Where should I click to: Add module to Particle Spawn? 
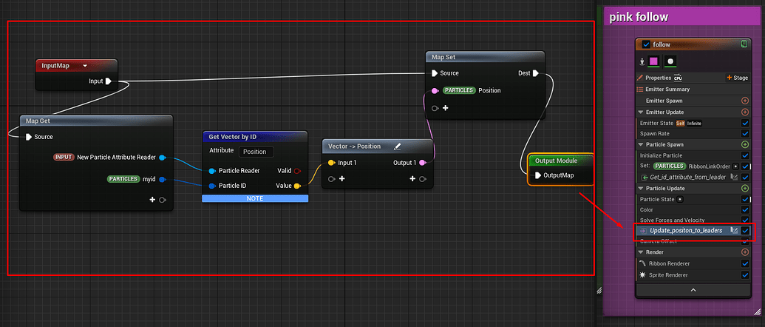pos(745,144)
